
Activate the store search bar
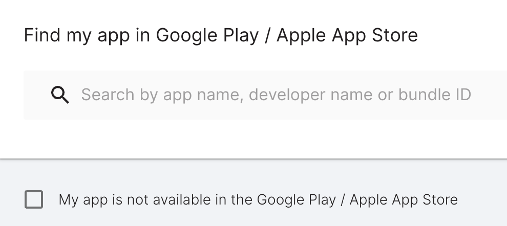tap(265, 95)
